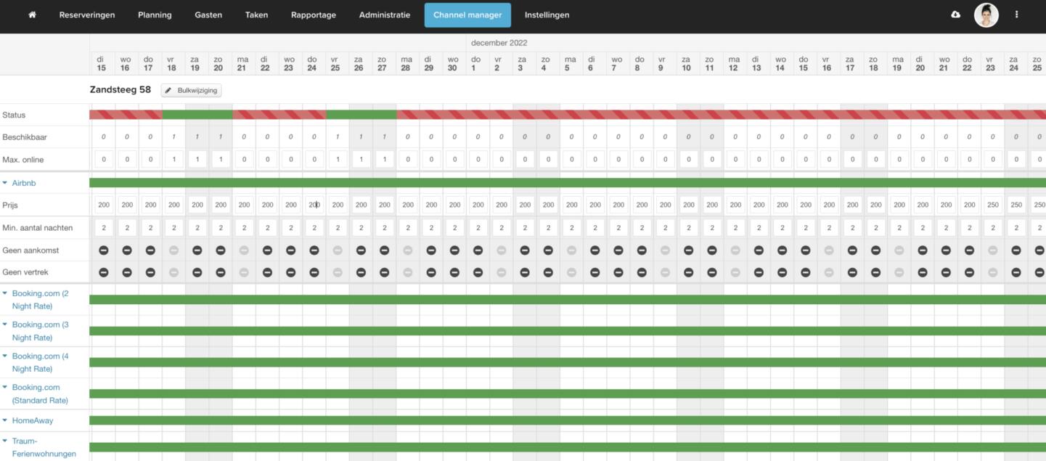Switch to the Rapportage tab

[314, 15]
